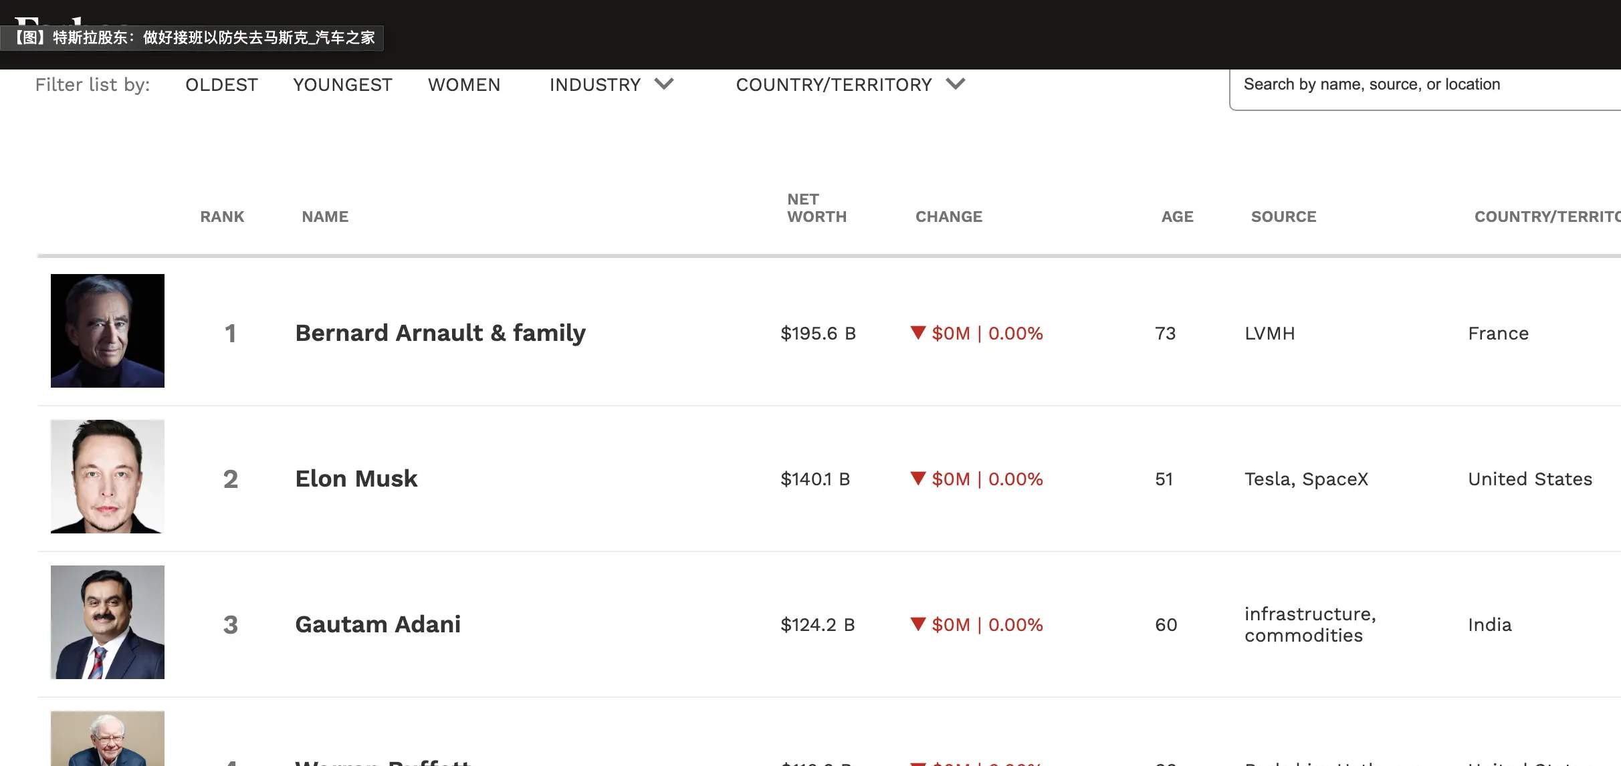Screen dimensions: 1621x766
Task: Expand the INDUSTRY filter chevron
Action: tap(664, 84)
